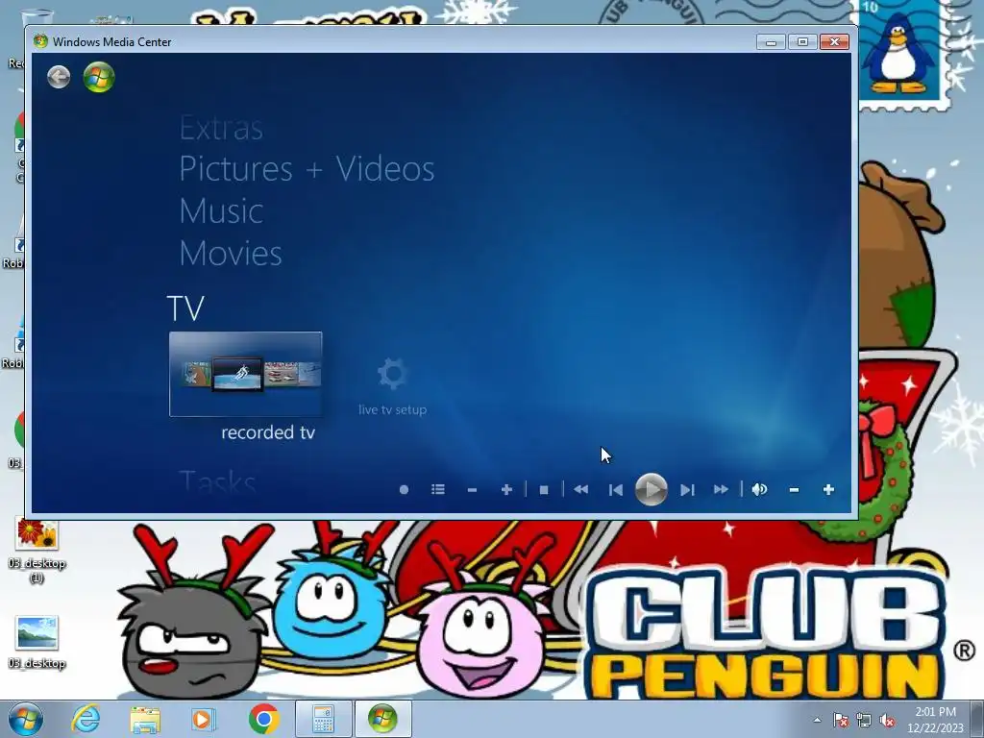Click the Windows Media Center title bar icon

point(40,41)
